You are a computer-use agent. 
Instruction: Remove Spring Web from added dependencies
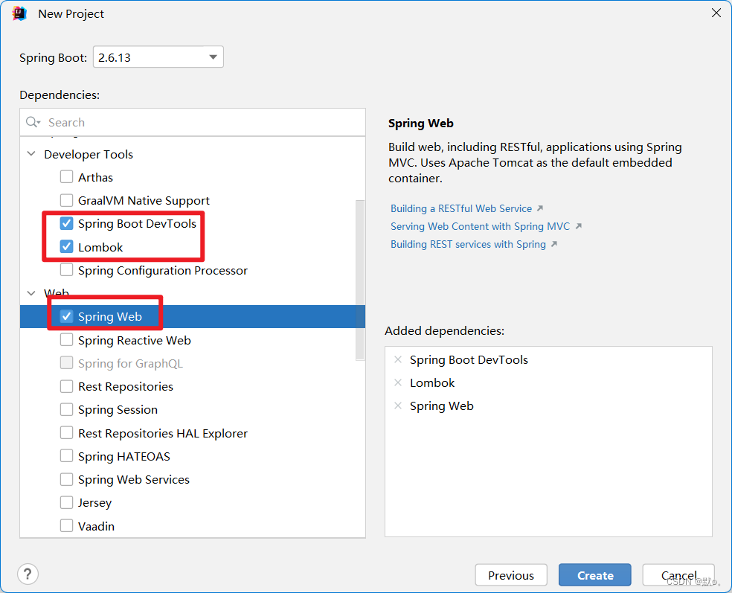tap(397, 406)
